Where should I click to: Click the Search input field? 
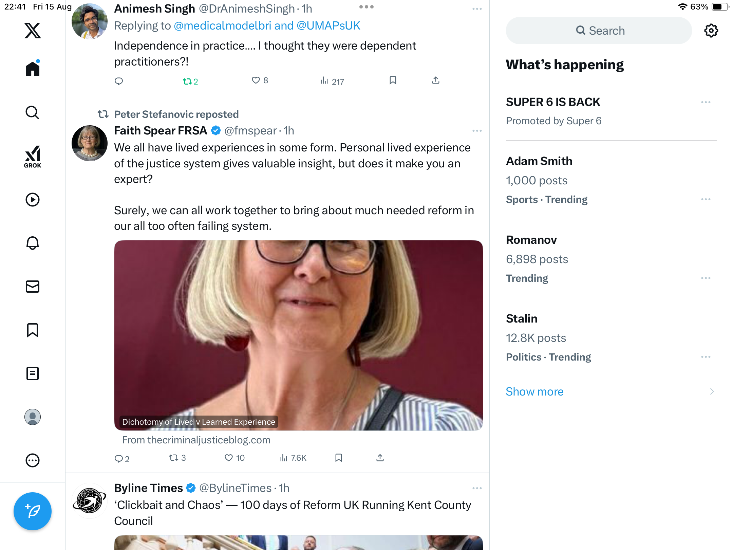click(599, 31)
